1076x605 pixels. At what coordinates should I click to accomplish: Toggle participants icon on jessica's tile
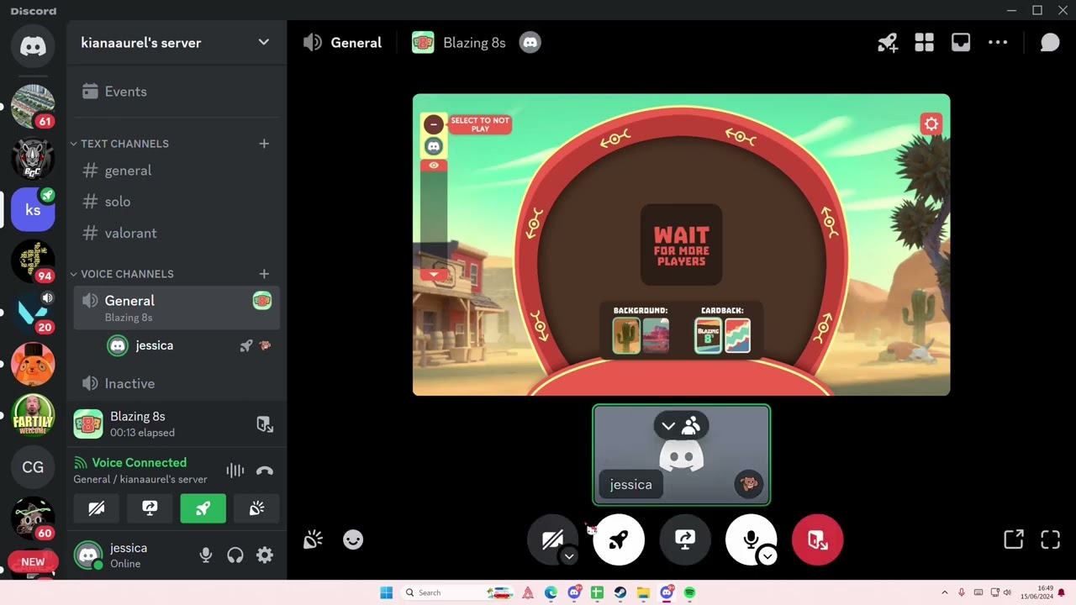(692, 426)
